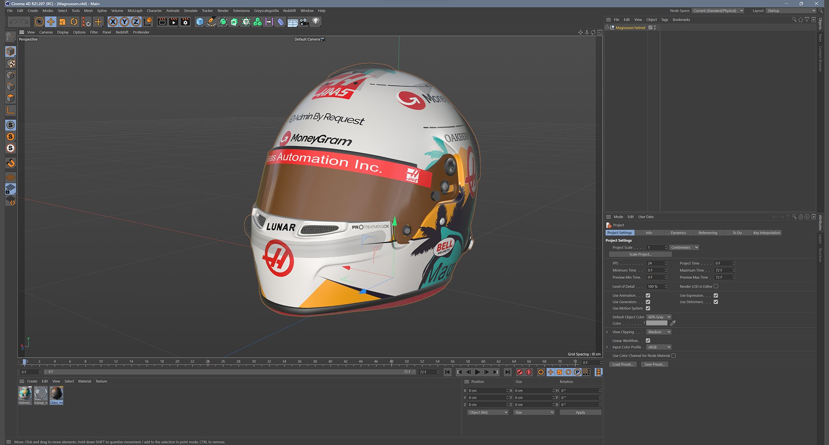Select the Live Selection tool

(x=39, y=22)
